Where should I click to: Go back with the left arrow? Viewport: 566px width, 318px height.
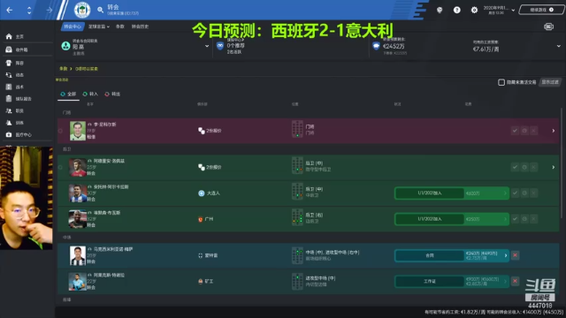click(x=10, y=10)
